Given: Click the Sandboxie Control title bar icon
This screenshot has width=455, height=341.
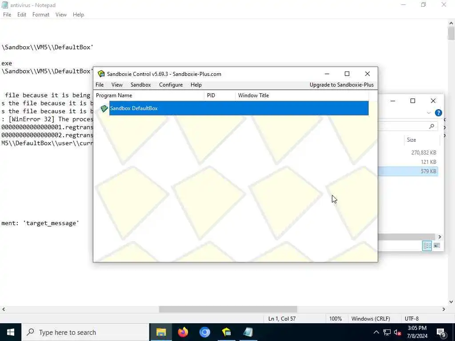Looking at the screenshot, I should tap(101, 74).
